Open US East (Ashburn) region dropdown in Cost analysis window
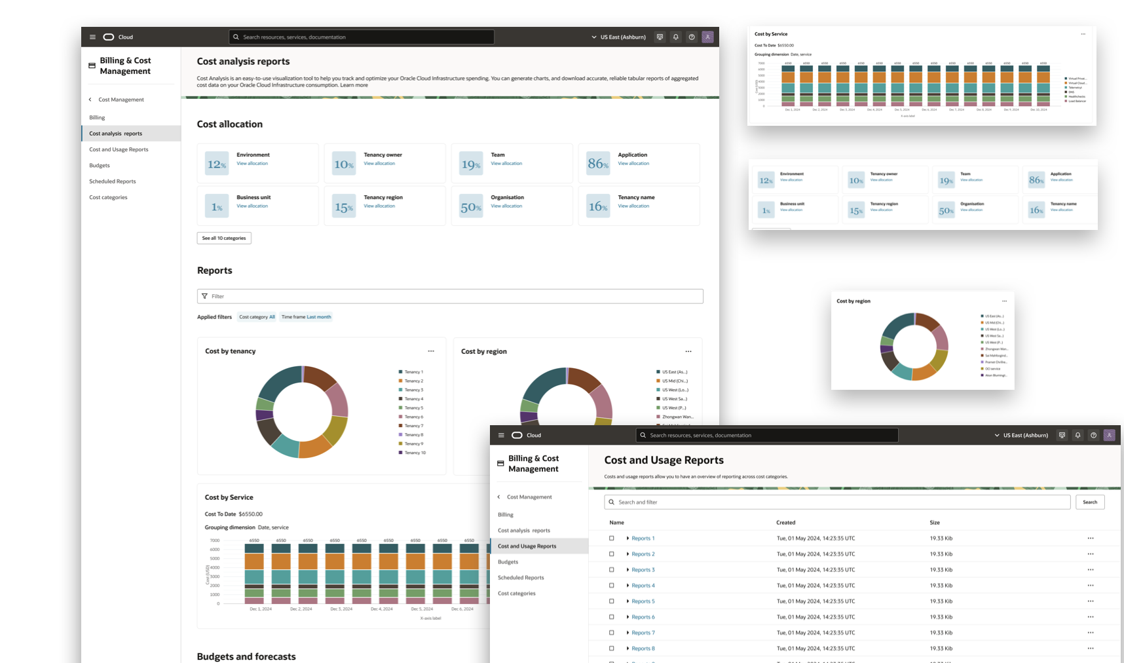This screenshot has width=1124, height=663. point(618,37)
